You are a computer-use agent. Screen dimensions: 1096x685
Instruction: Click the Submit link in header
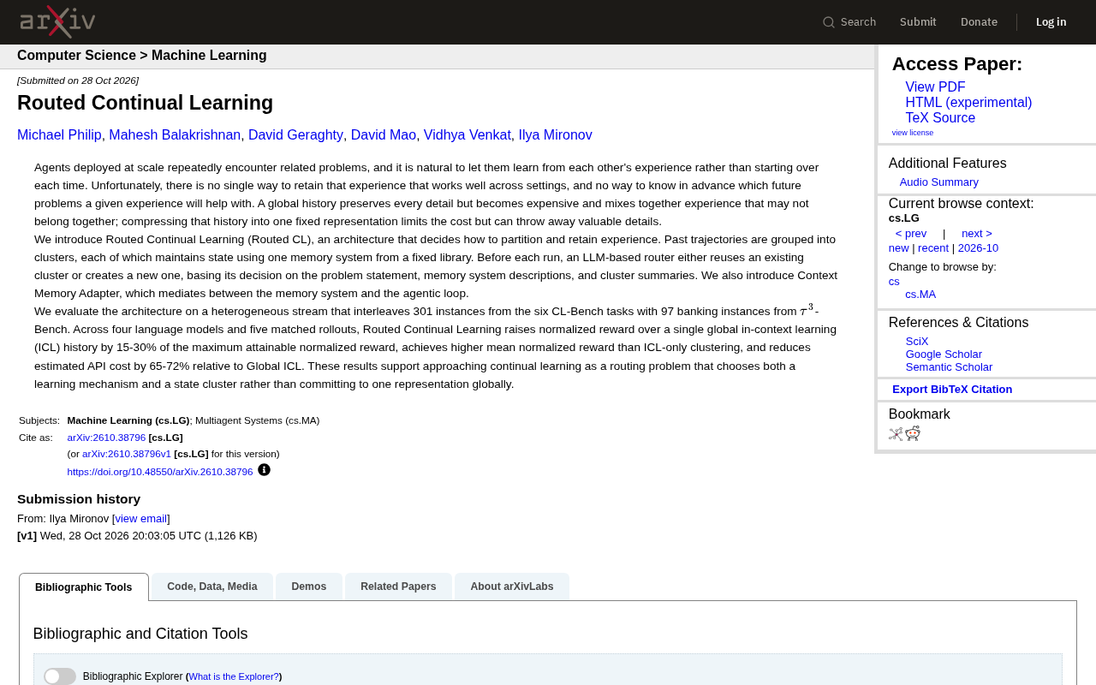pos(918,22)
